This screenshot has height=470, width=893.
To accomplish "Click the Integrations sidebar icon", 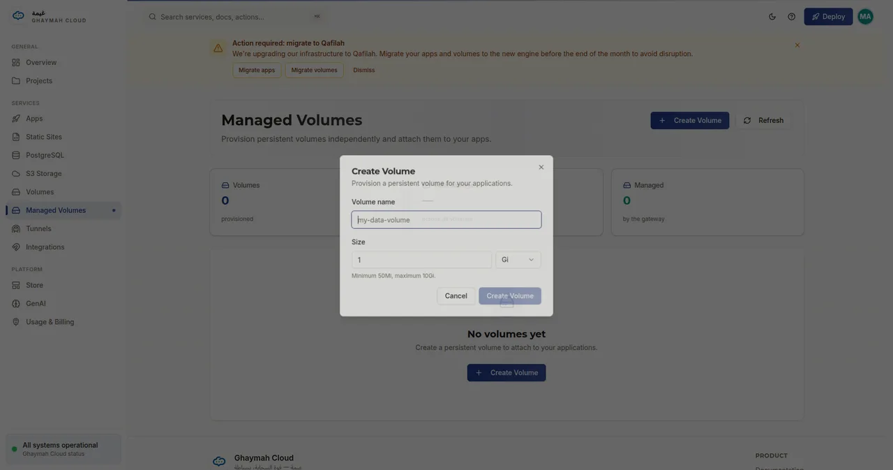I will [x=16, y=247].
